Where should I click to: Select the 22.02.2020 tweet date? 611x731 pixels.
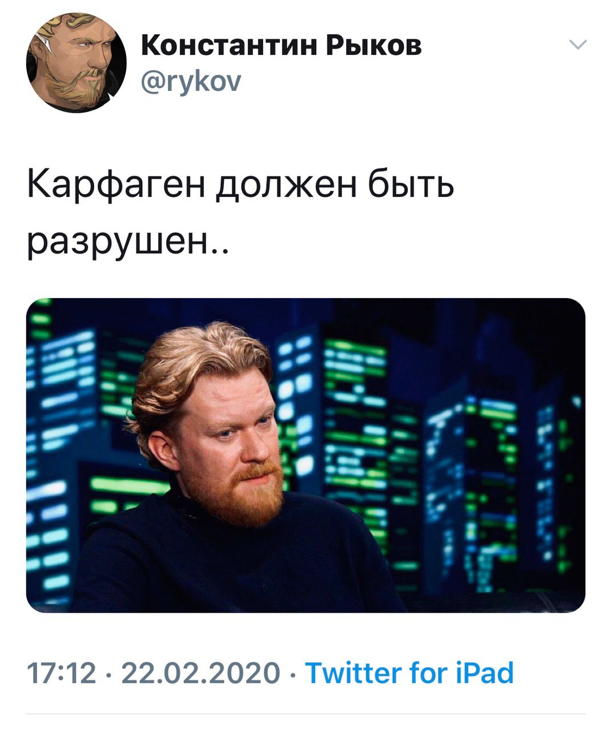coord(200,673)
